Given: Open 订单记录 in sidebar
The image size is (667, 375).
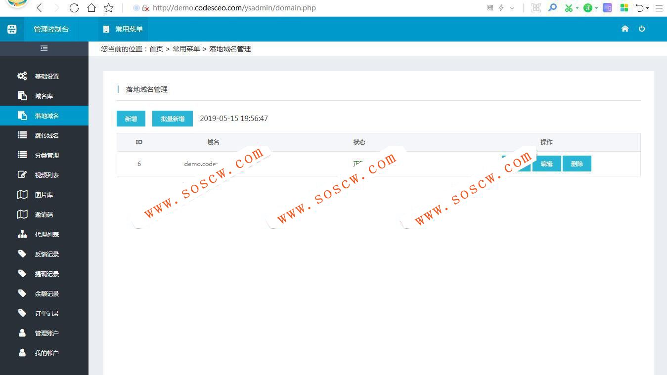Looking at the screenshot, I should coord(44,313).
